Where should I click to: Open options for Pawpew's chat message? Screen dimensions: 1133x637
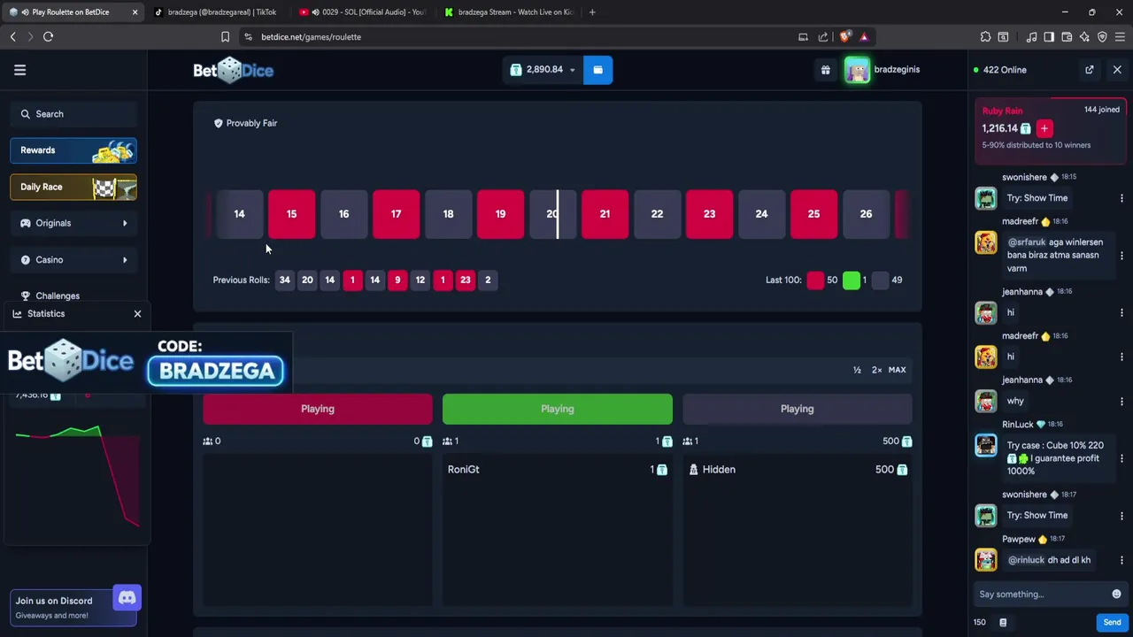1121,560
